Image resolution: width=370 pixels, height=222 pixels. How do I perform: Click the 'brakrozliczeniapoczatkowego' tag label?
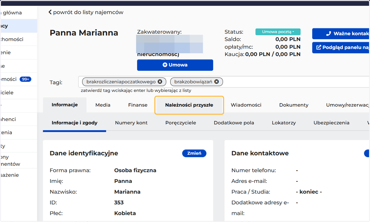[121, 82]
